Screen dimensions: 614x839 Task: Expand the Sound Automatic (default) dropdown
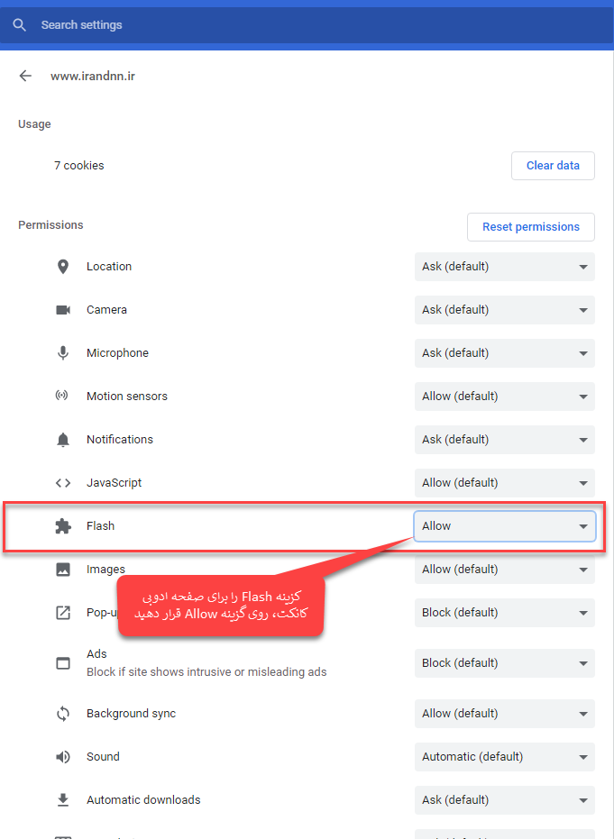point(504,757)
